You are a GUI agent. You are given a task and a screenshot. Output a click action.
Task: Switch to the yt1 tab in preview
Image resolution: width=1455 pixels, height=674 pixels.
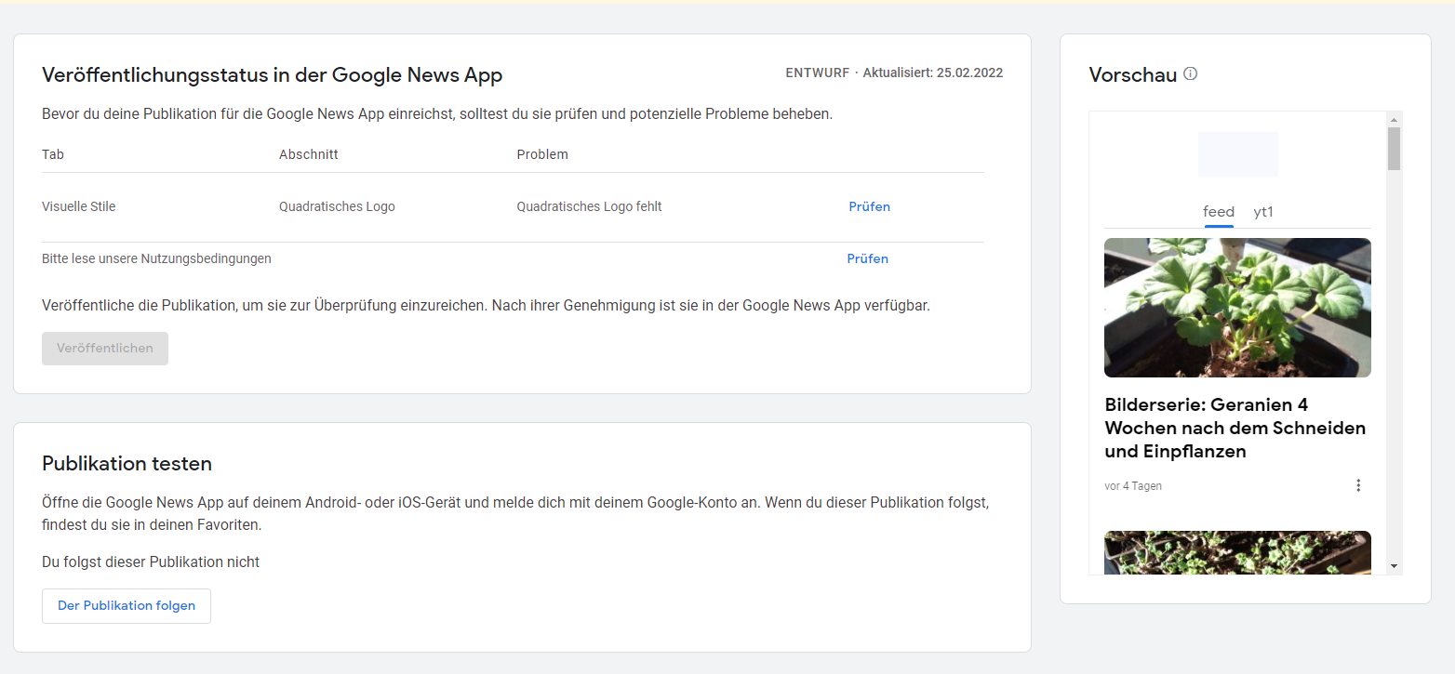1263,212
